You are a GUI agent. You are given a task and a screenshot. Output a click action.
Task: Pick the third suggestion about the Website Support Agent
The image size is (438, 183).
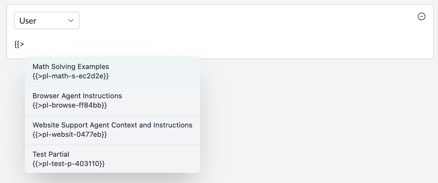tap(113, 130)
